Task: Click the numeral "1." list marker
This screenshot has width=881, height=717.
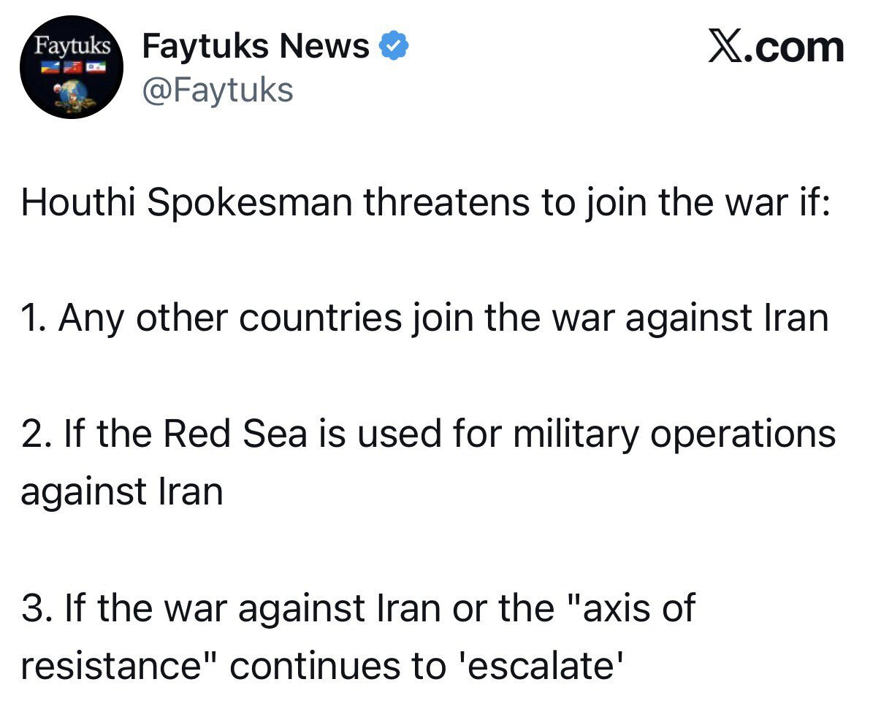Action: pyautogui.click(x=34, y=318)
